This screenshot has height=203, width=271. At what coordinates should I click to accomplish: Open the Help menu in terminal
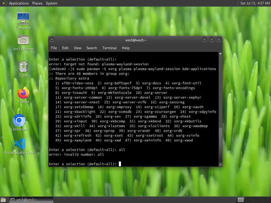pyautogui.click(x=126, y=48)
